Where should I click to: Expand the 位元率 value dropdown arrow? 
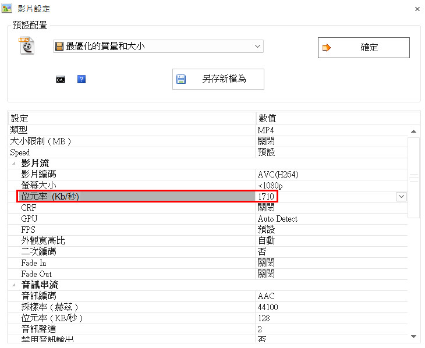(x=401, y=197)
